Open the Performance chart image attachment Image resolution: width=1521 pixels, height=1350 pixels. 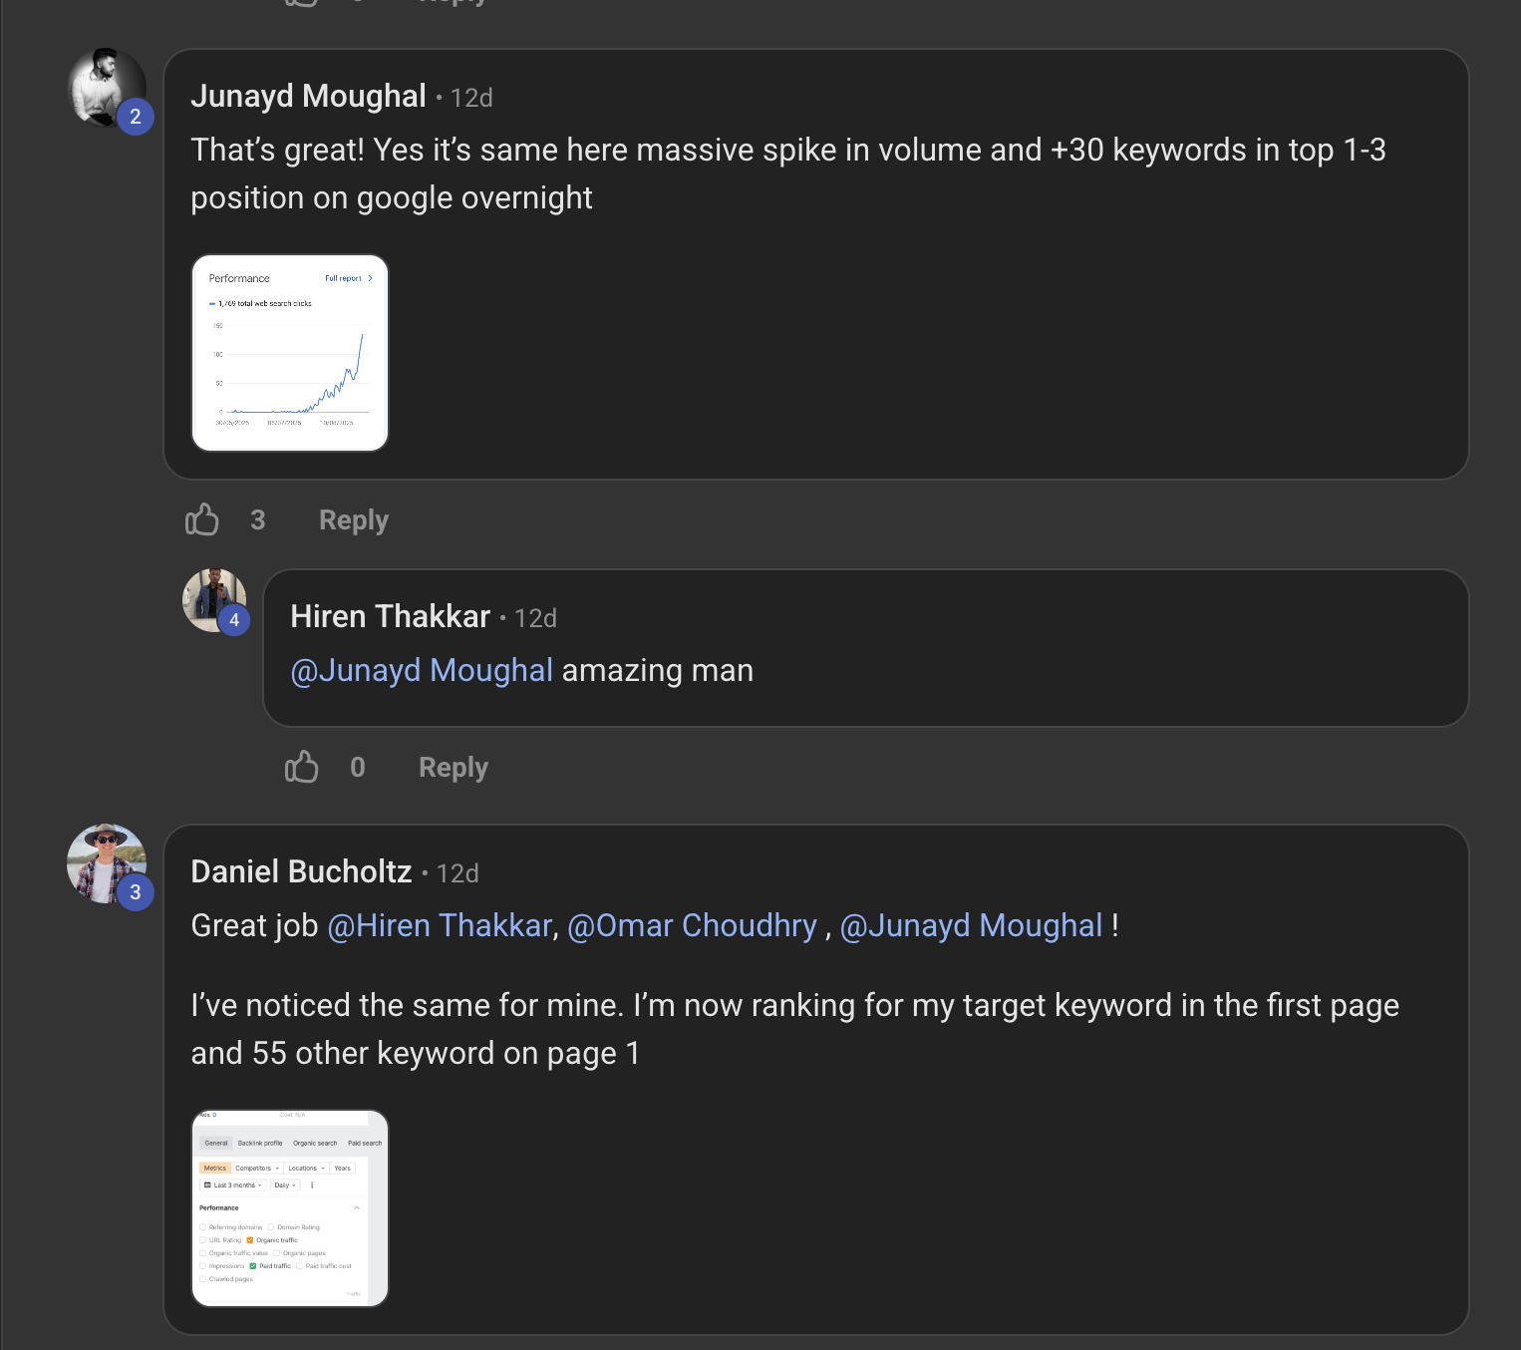coord(290,353)
